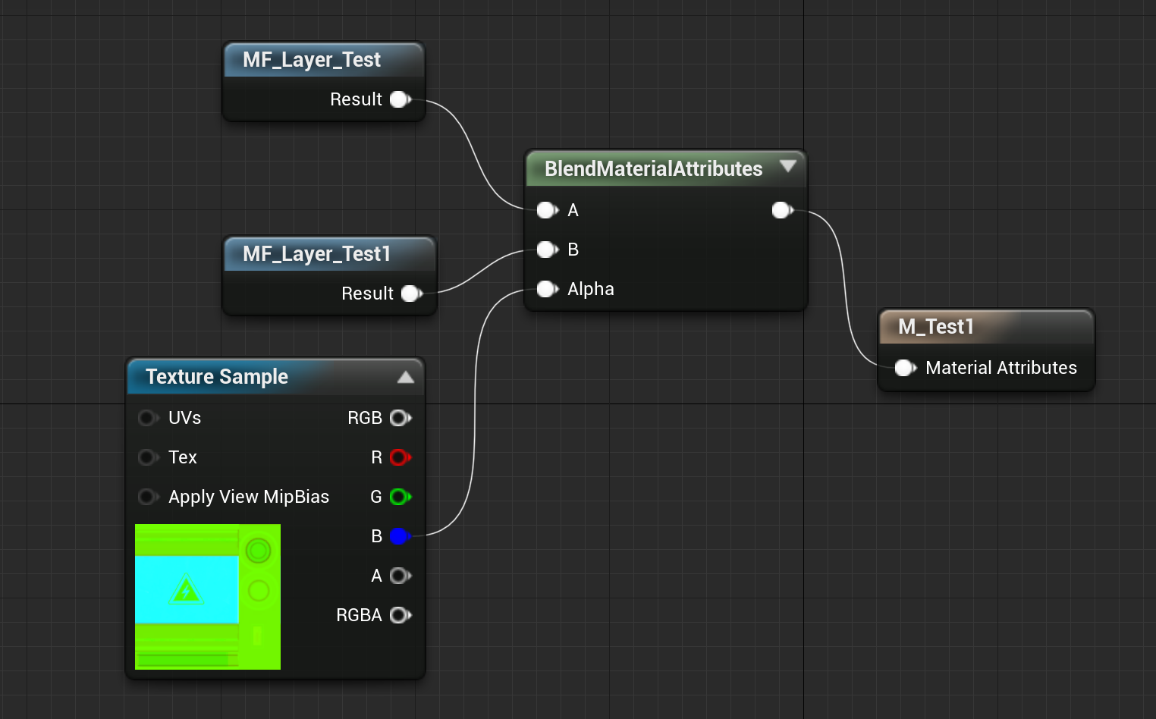This screenshot has width=1156, height=719.
Task: Select the Apply View MipBias input pin
Action: point(149,497)
